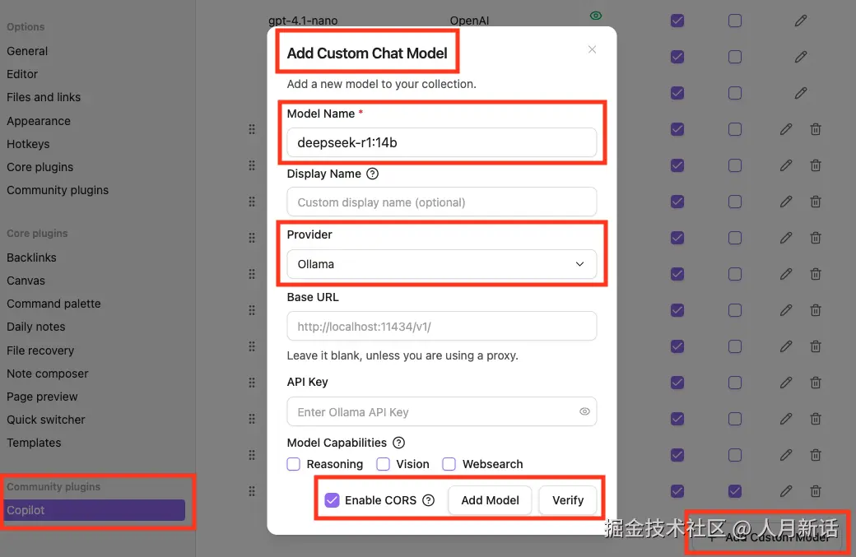Screen dimensions: 856x557
Task: Click the 'Model Capabilities' label
Action: [x=337, y=443]
